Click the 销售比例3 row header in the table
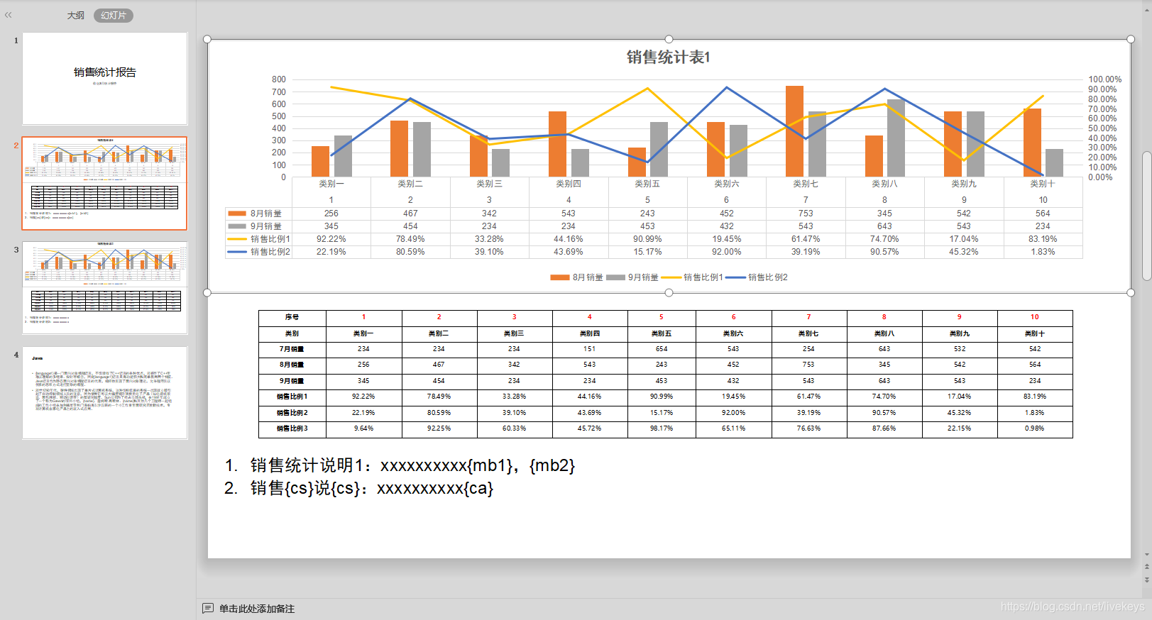The width and height of the screenshot is (1152, 620). pos(292,428)
